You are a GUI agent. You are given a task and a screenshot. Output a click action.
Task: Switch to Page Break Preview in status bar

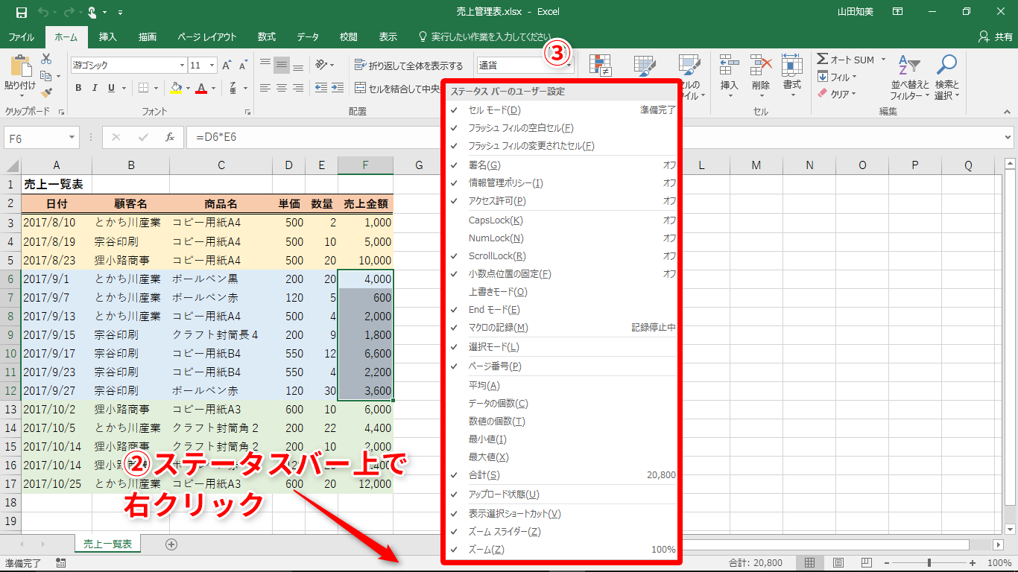[x=866, y=563]
